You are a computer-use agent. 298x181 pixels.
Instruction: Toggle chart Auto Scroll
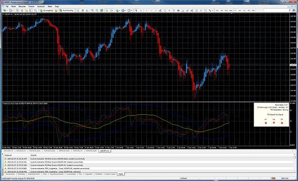click(107, 10)
